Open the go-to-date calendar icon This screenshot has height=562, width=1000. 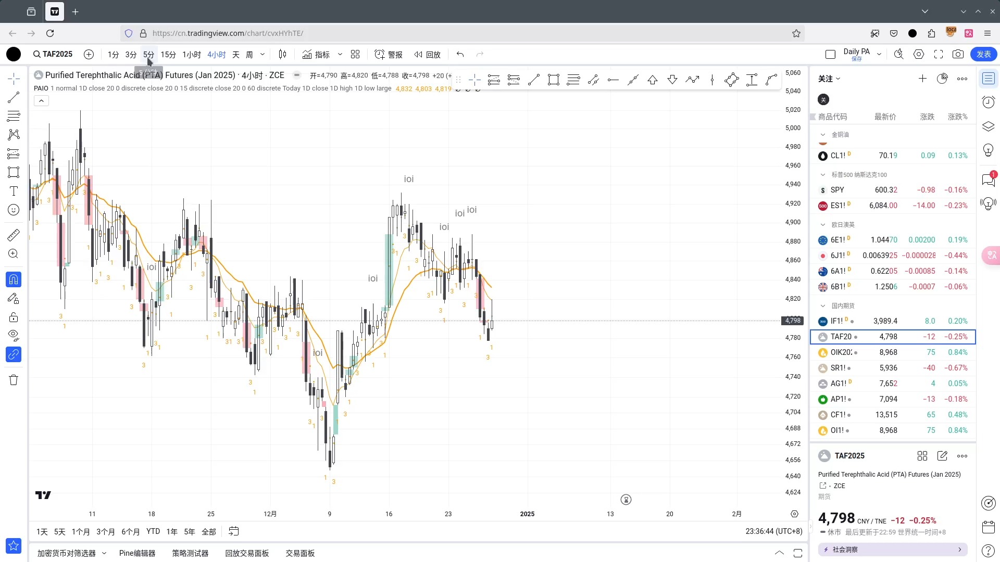[x=234, y=531]
